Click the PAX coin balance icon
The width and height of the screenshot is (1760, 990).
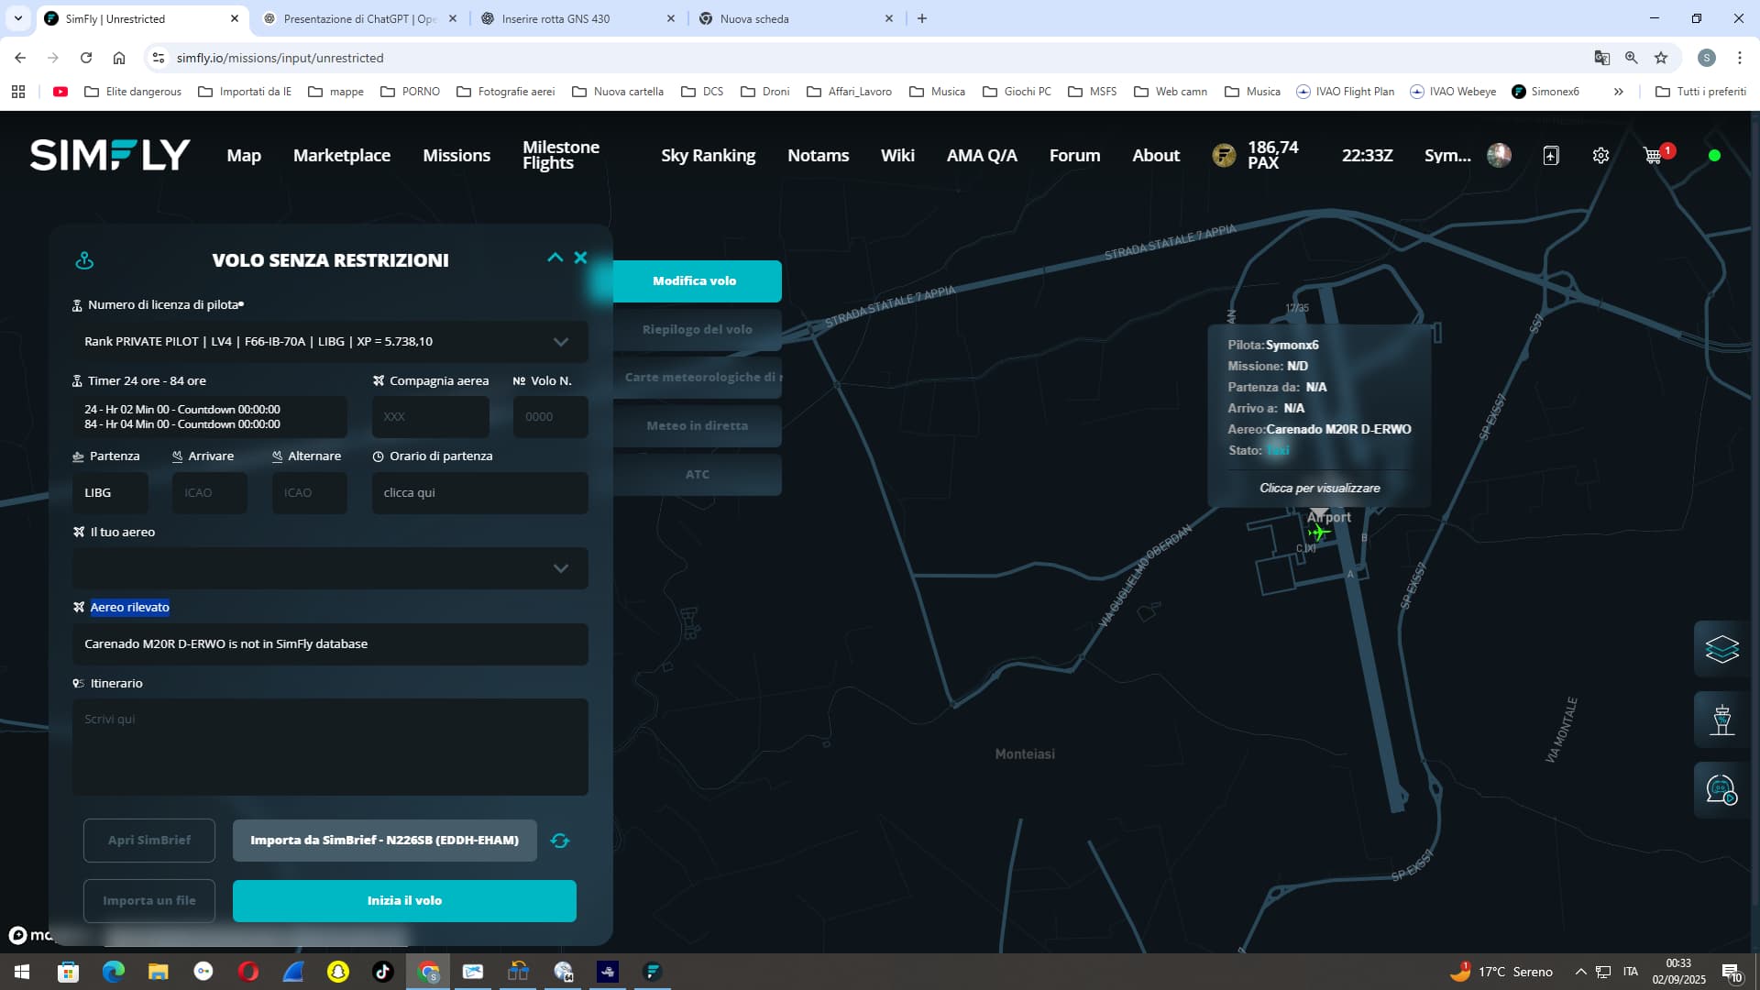pos(1224,156)
